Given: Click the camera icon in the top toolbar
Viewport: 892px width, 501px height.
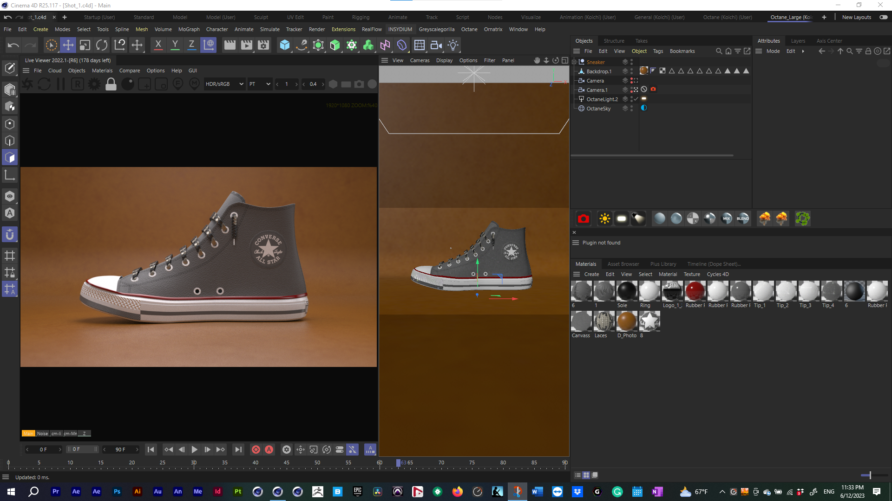Looking at the screenshot, I should (x=435, y=45).
